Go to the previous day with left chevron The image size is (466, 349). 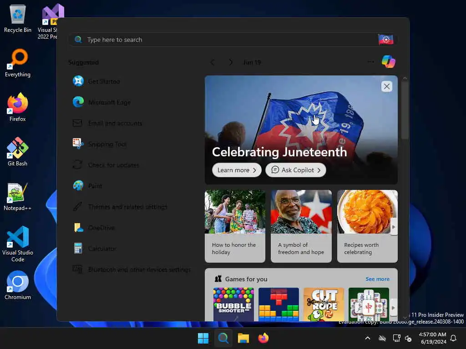coord(212,62)
